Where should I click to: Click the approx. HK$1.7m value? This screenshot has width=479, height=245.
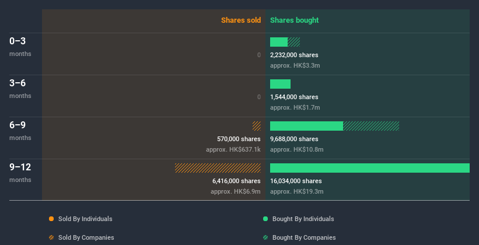point(295,107)
